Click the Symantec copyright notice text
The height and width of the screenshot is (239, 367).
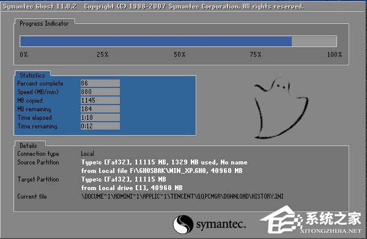pos(194,6)
